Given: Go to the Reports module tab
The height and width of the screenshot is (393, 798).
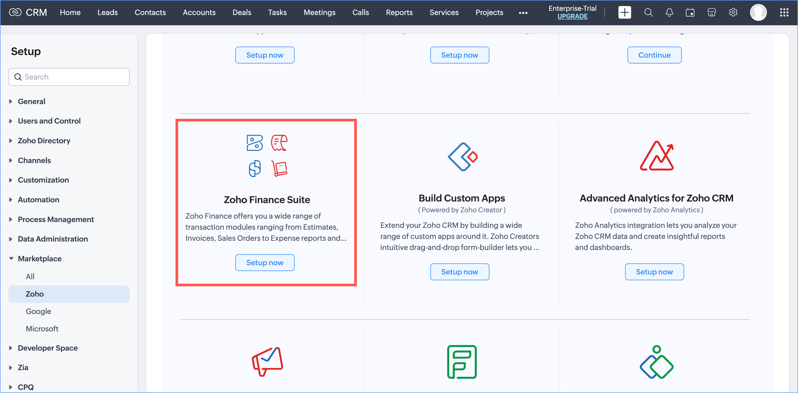Looking at the screenshot, I should click(x=399, y=12).
